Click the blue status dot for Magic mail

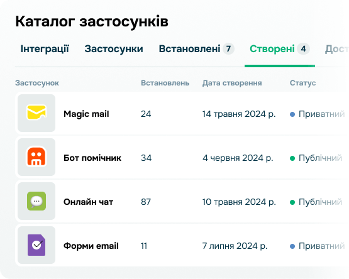coord(292,114)
